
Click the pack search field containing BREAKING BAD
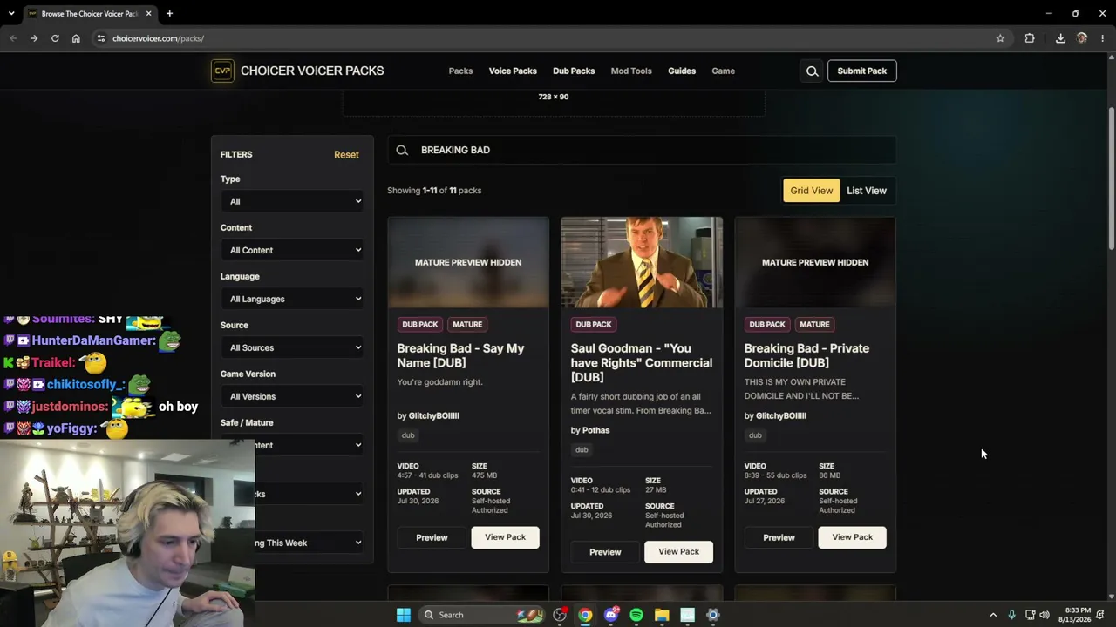(642, 150)
